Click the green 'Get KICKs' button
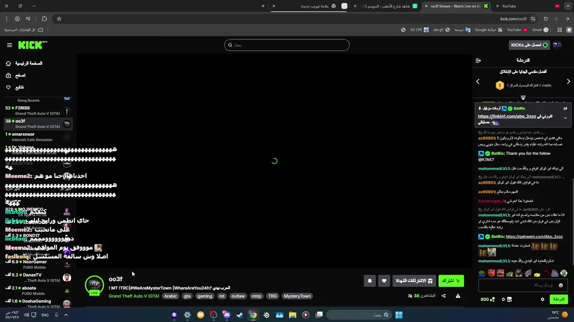574x322 pixels. pyautogui.click(x=529, y=45)
